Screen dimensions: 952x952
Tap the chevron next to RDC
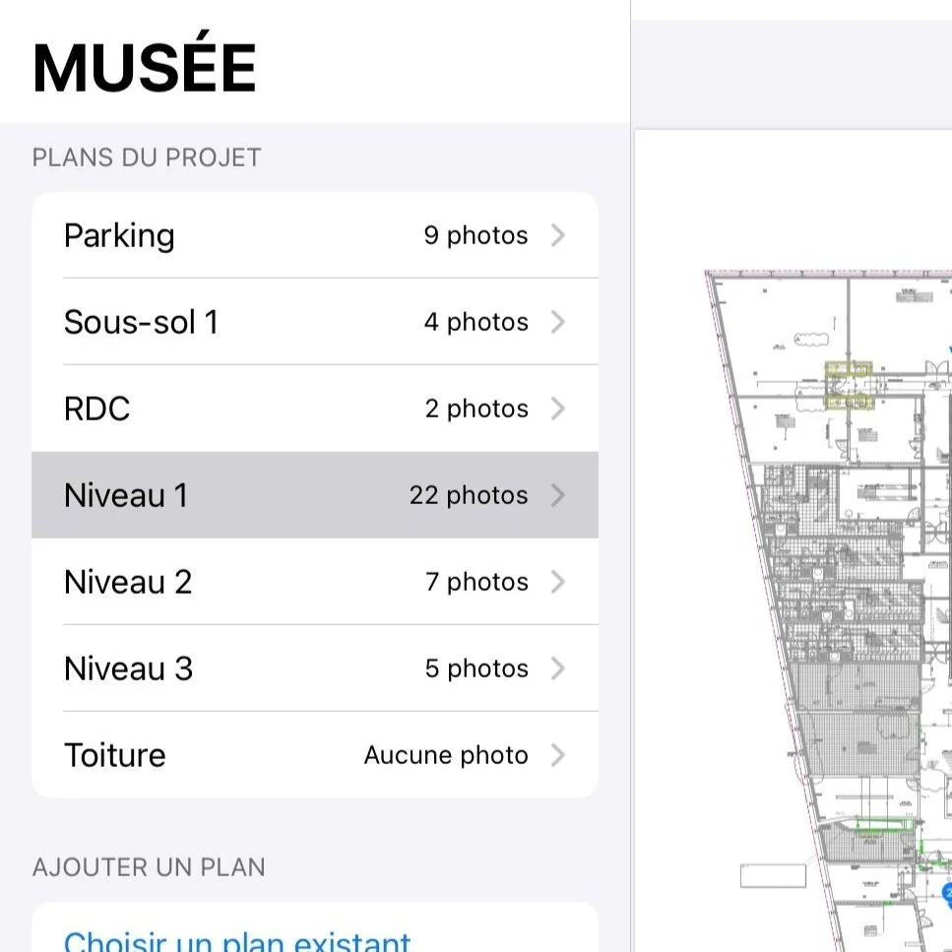[x=558, y=409]
